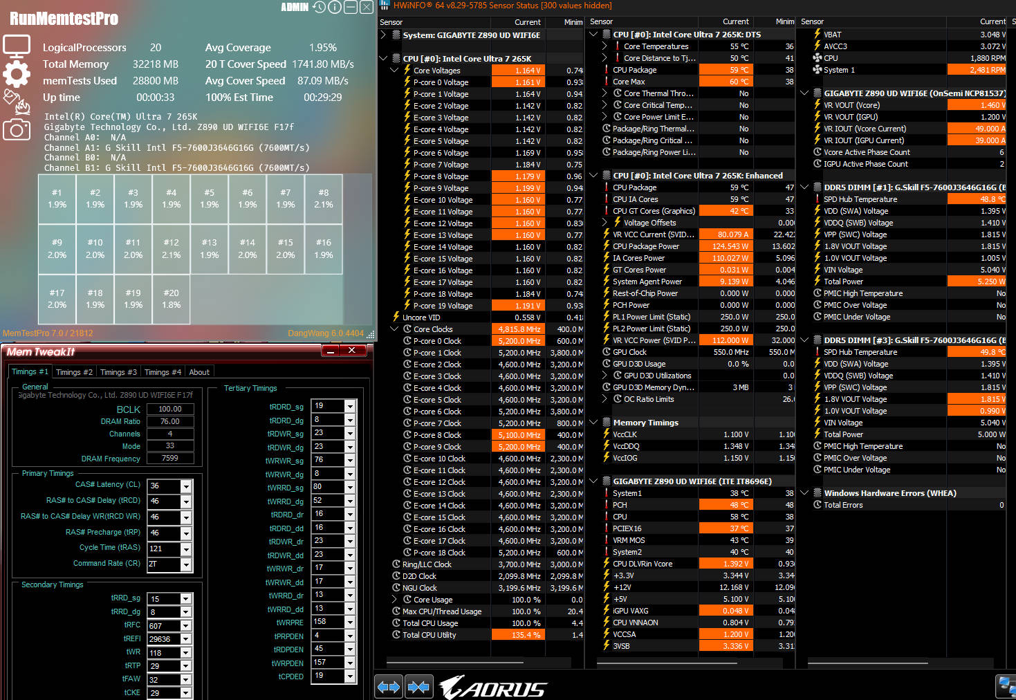This screenshot has height=700, width=1016.
Task: Select the CPU Package Power sensor row
Action: click(x=692, y=246)
